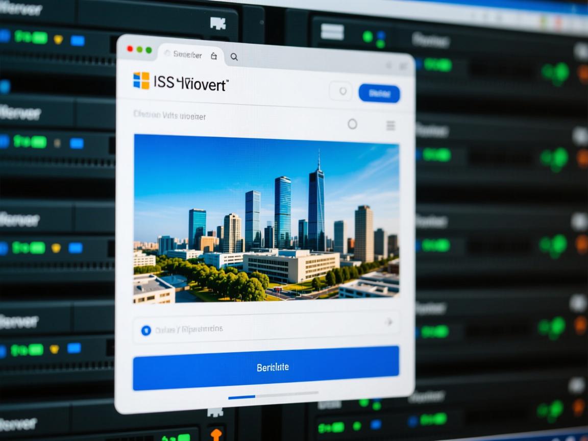Click the square icon button beside blue header button

pos(341,91)
